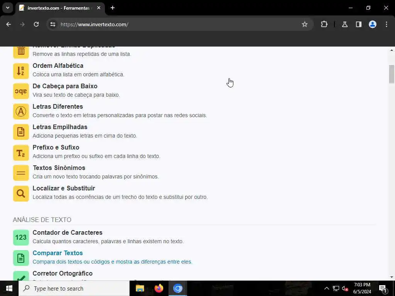Open a new browser tab

tap(113, 8)
